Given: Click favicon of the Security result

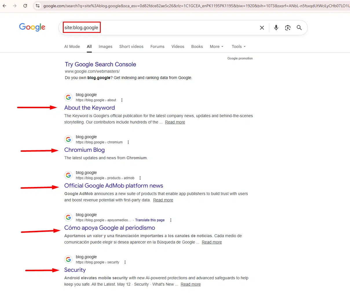Looking at the screenshot, I should 68,259.
